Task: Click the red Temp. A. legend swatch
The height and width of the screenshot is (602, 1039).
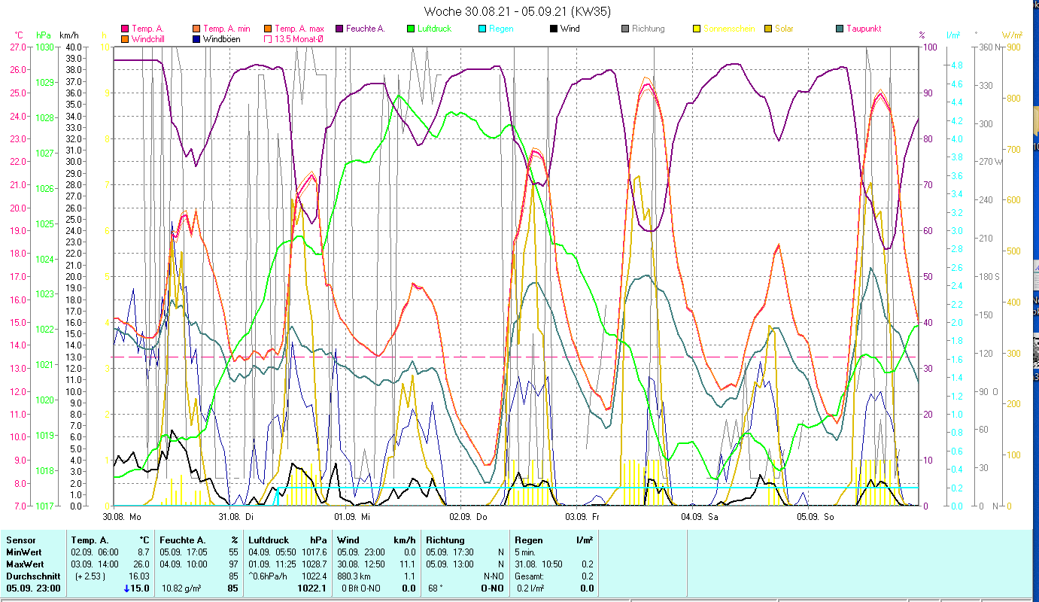Action: pyautogui.click(x=124, y=29)
